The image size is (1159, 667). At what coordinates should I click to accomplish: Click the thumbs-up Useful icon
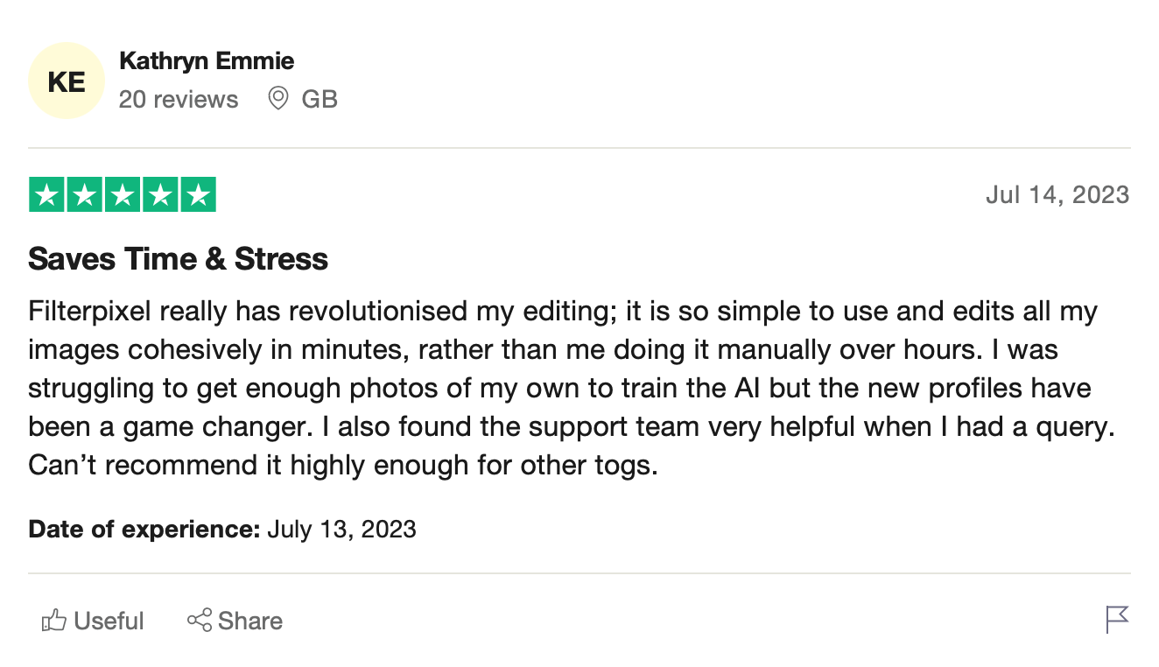[54, 621]
